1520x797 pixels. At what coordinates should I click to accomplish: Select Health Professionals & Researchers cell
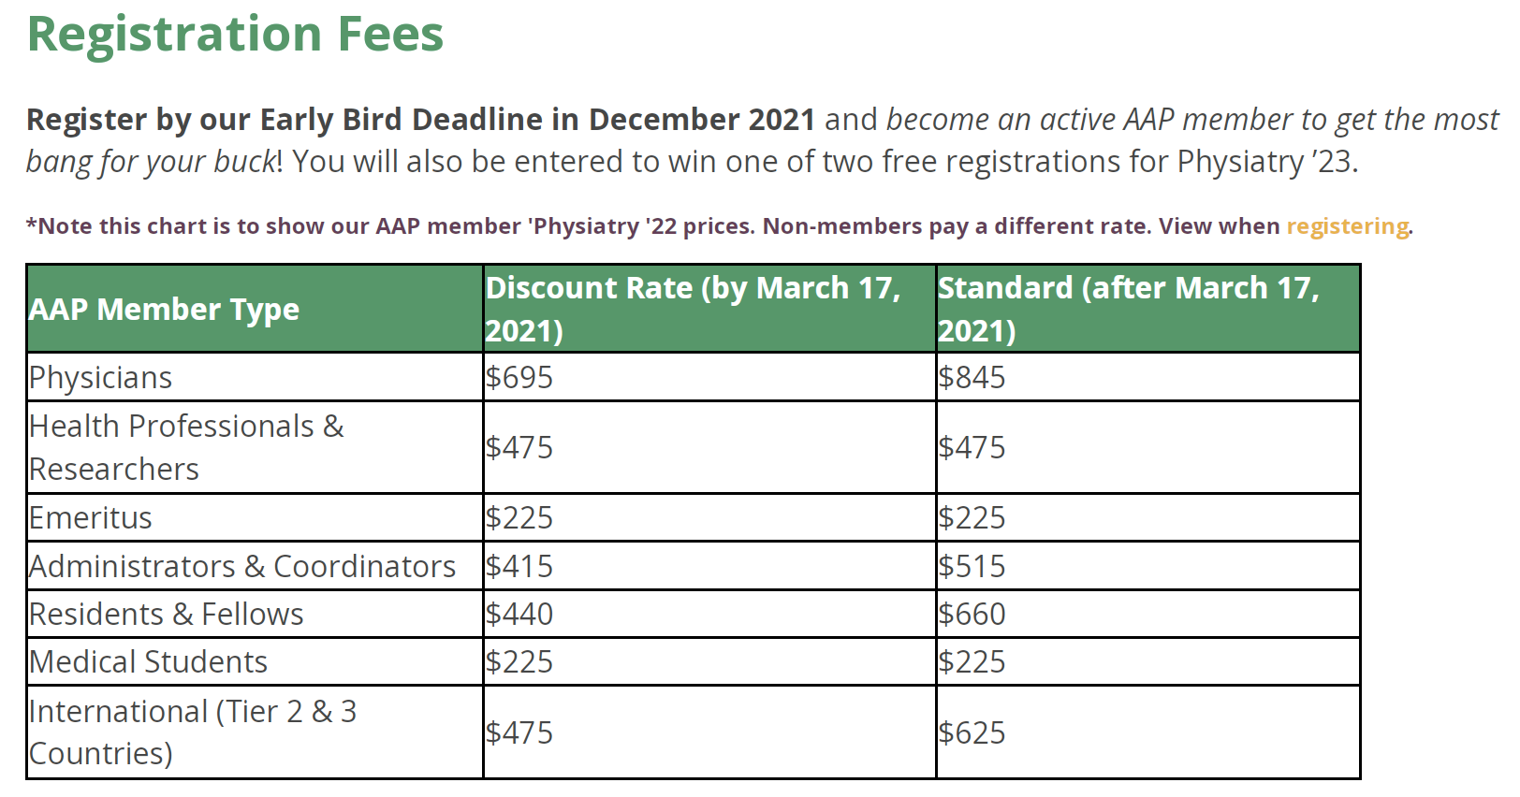(255, 447)
